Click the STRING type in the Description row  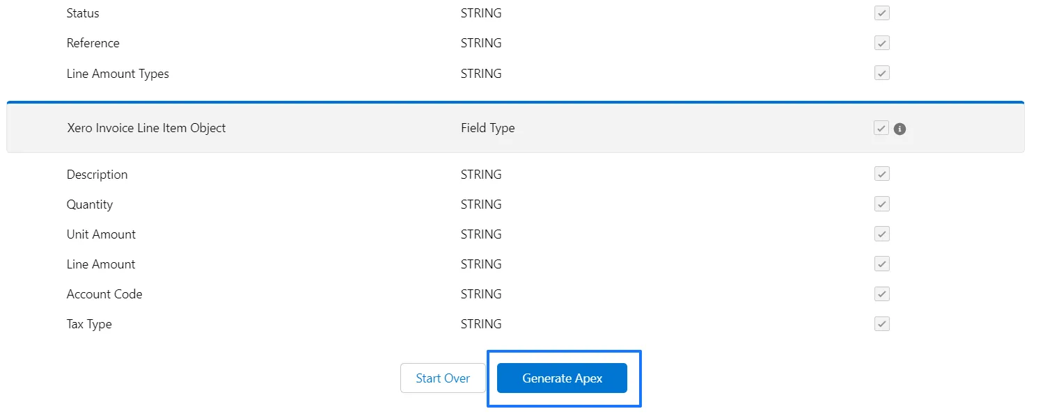coord(481,175)
